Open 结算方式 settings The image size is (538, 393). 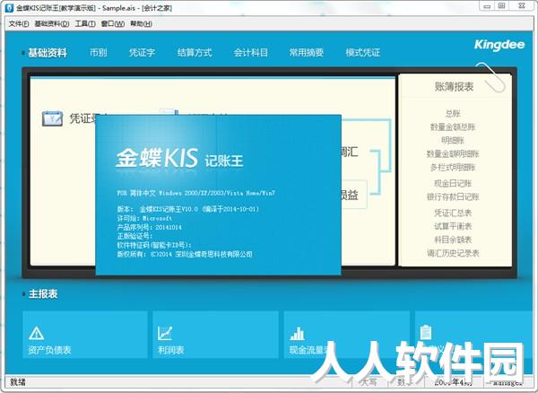pos(195,53)
